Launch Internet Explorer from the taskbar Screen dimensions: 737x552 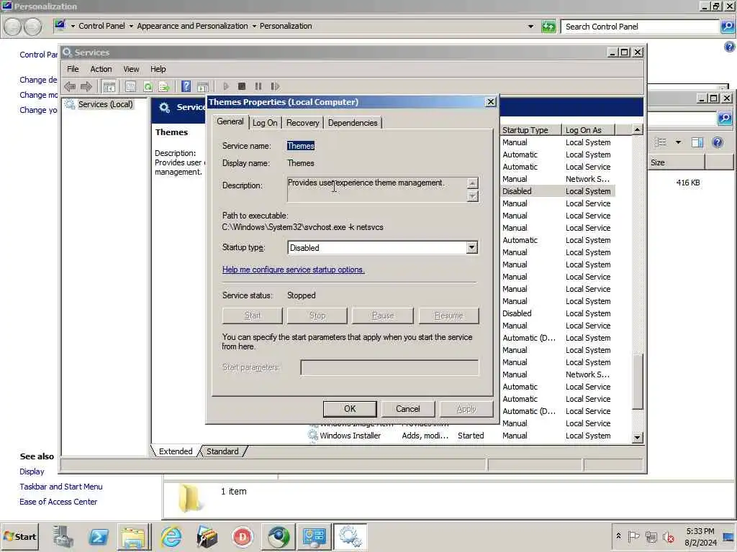point(171,536)
